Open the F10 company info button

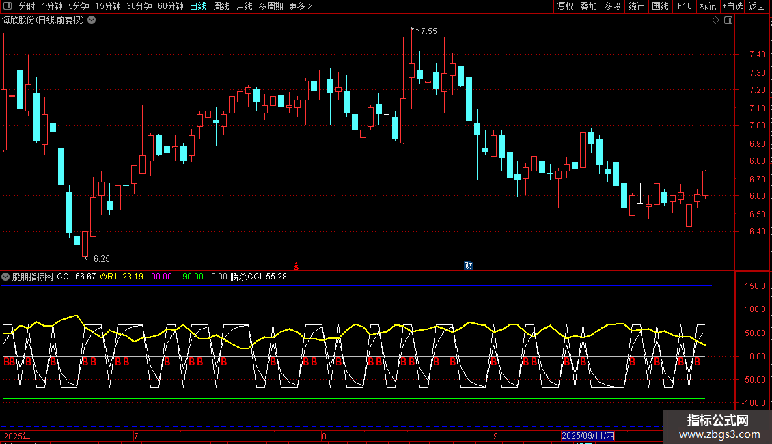(684, 7)
